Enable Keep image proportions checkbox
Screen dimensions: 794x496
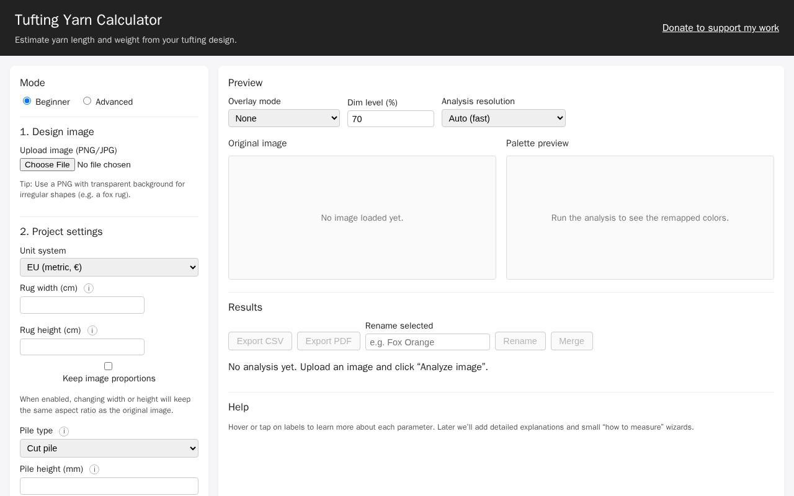[108, 366]
